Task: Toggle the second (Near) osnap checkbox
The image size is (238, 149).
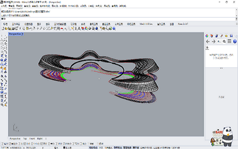Action: (x=10, y=144)
